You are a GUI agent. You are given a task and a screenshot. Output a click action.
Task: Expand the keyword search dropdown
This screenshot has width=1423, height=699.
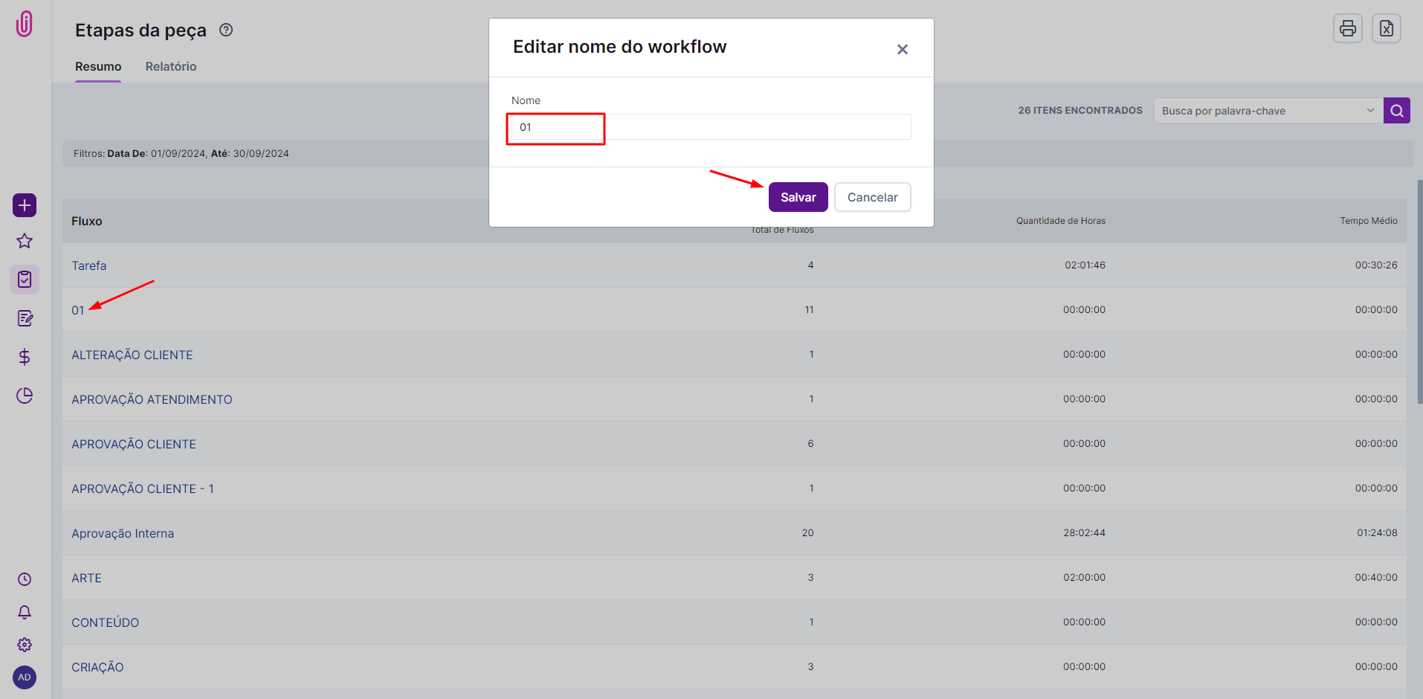pos(1369,111)
